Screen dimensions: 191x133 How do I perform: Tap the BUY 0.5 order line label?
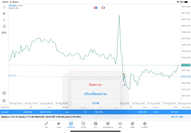tap(13, 75)
